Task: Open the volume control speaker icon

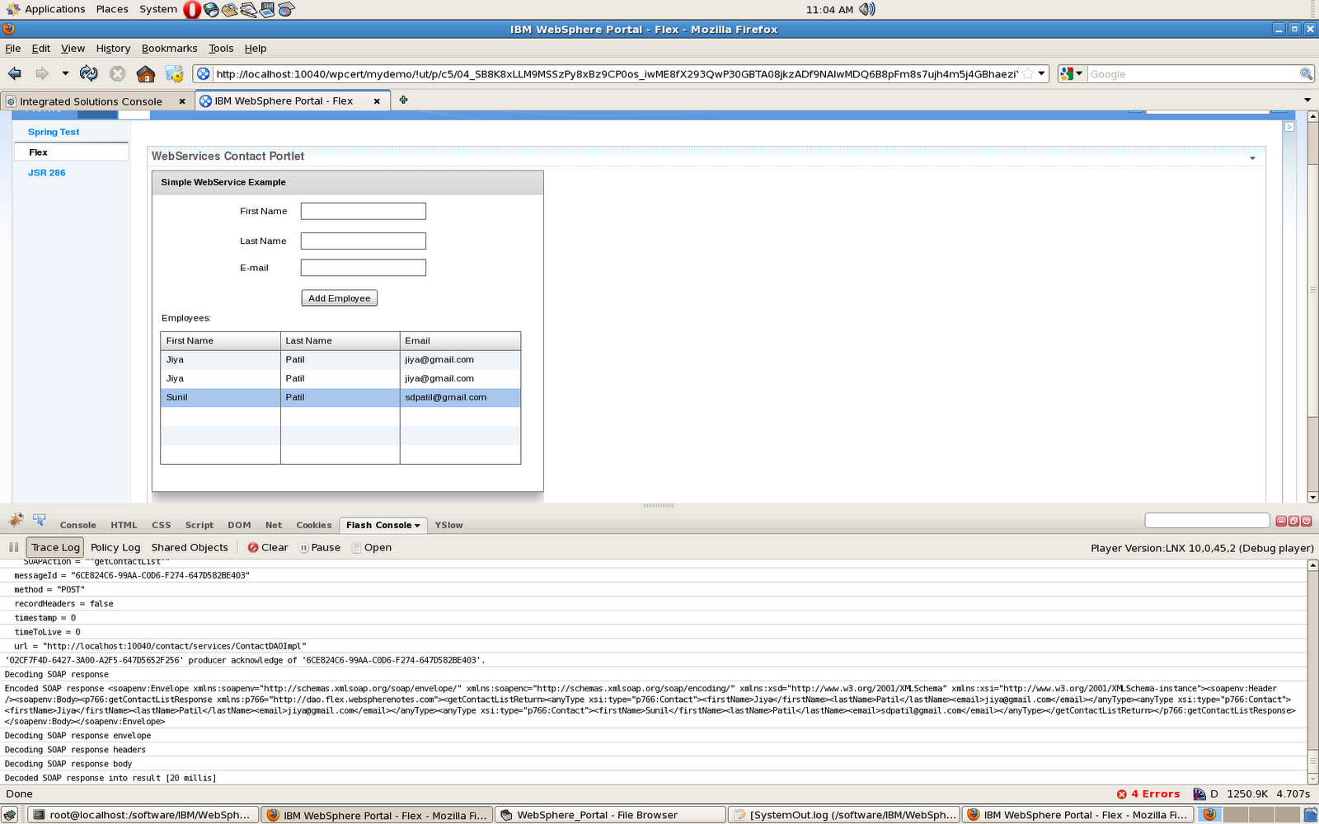Action: click(867, 9)
